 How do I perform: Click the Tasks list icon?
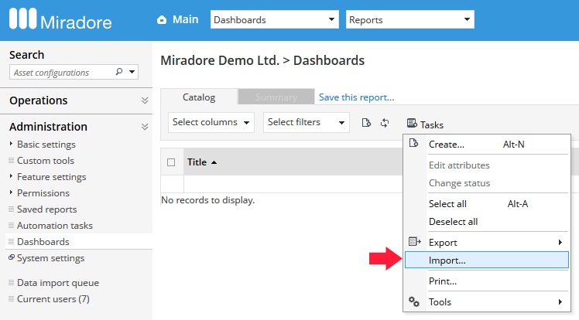click(x=412, y=123)
